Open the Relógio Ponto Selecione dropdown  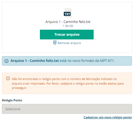coord(67,109)
